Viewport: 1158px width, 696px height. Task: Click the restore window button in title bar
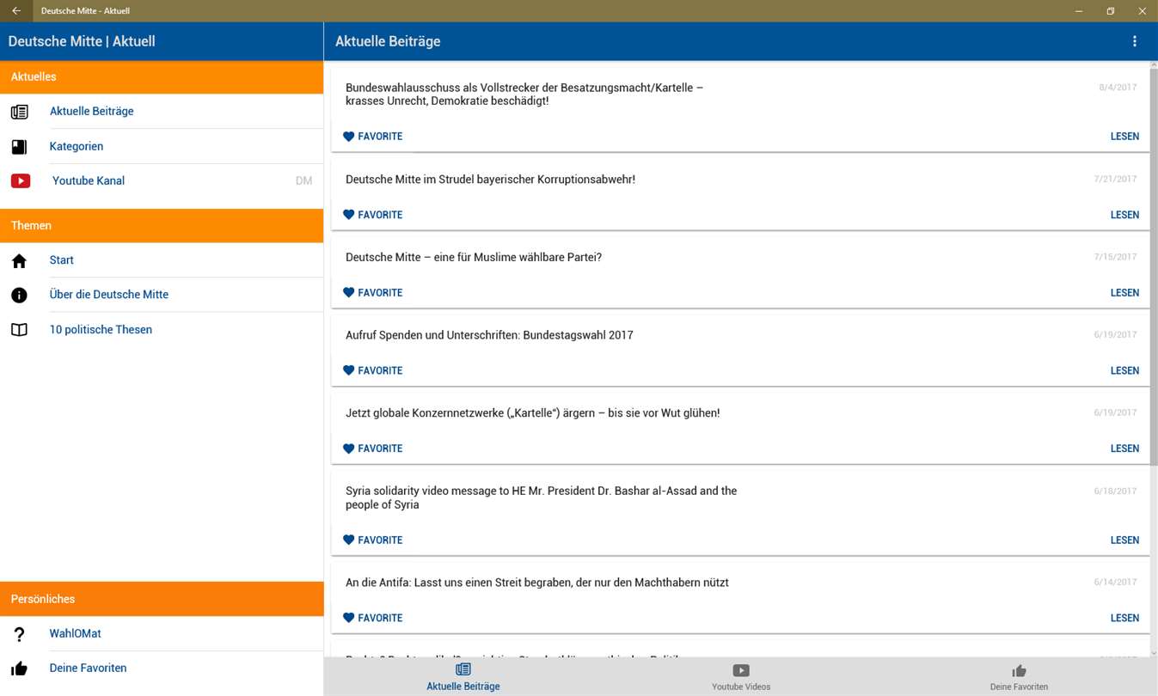1111,11
